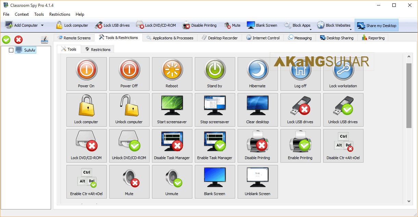418x217 pixels.
Task: Click the Unblank Screen tile
Action: click(x=257, y=181)
